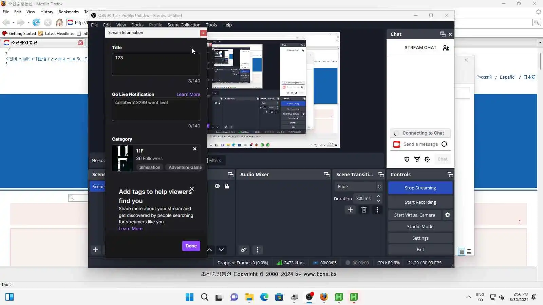Open Firefox list all tabs dropdown
The width and height of the screenshot is (543, 305).
pyautogui.click(x=540, y=43)
